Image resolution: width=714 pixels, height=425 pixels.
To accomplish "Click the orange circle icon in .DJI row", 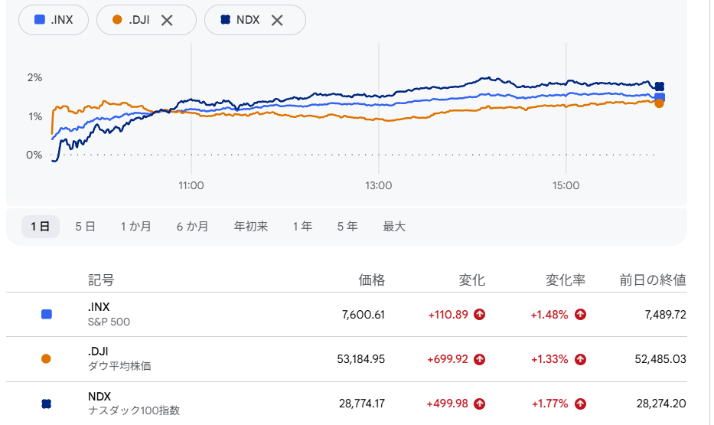I will [46, 359].
